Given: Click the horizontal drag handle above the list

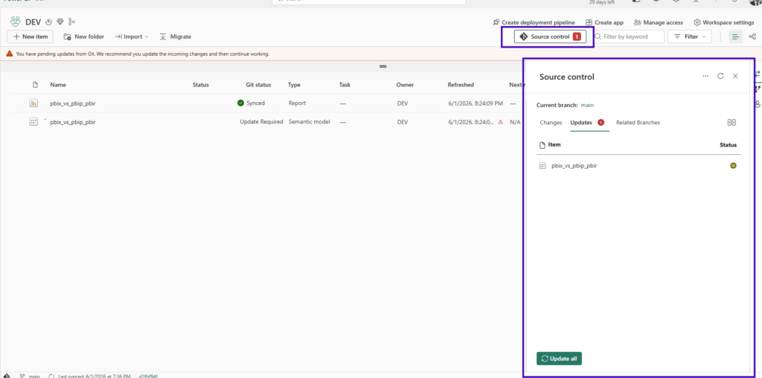Looking at the screenshot, I should (383, 66).
